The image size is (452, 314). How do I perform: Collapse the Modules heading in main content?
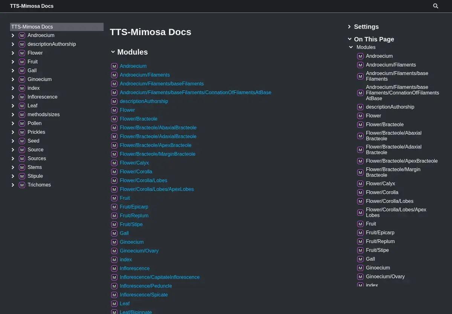113,52
